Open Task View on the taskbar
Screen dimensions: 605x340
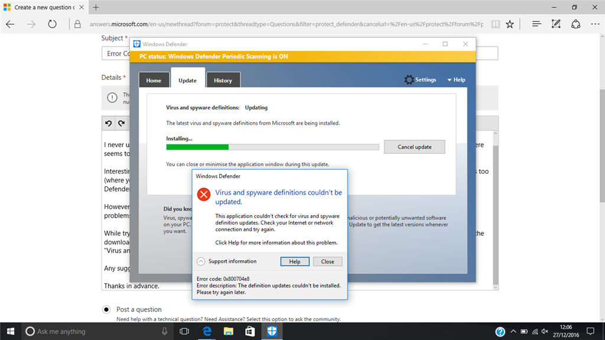(184, 332)
